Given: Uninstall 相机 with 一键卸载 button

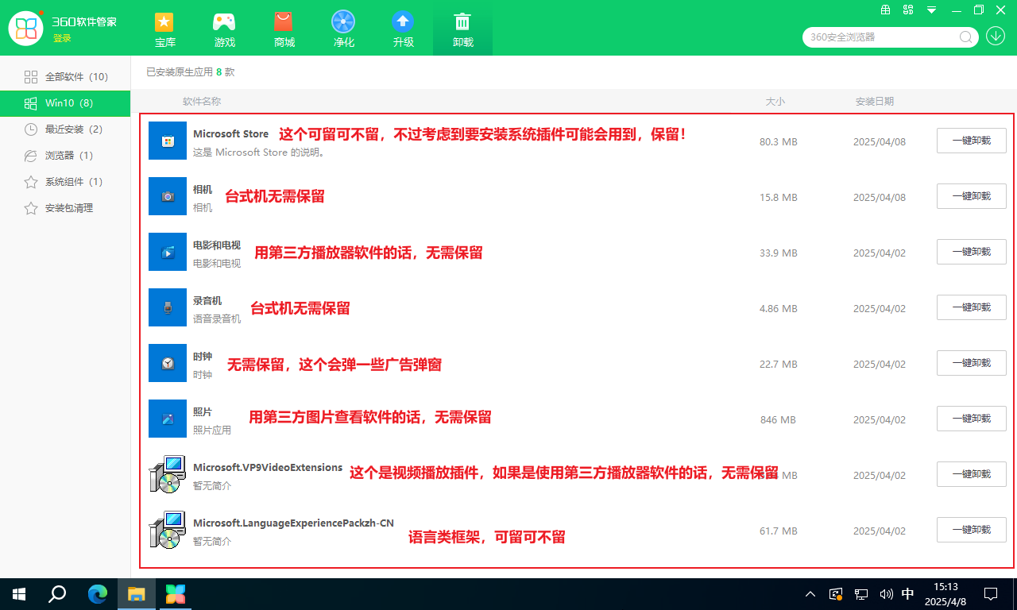Looking at the screenshot, I should pos(971,196).
